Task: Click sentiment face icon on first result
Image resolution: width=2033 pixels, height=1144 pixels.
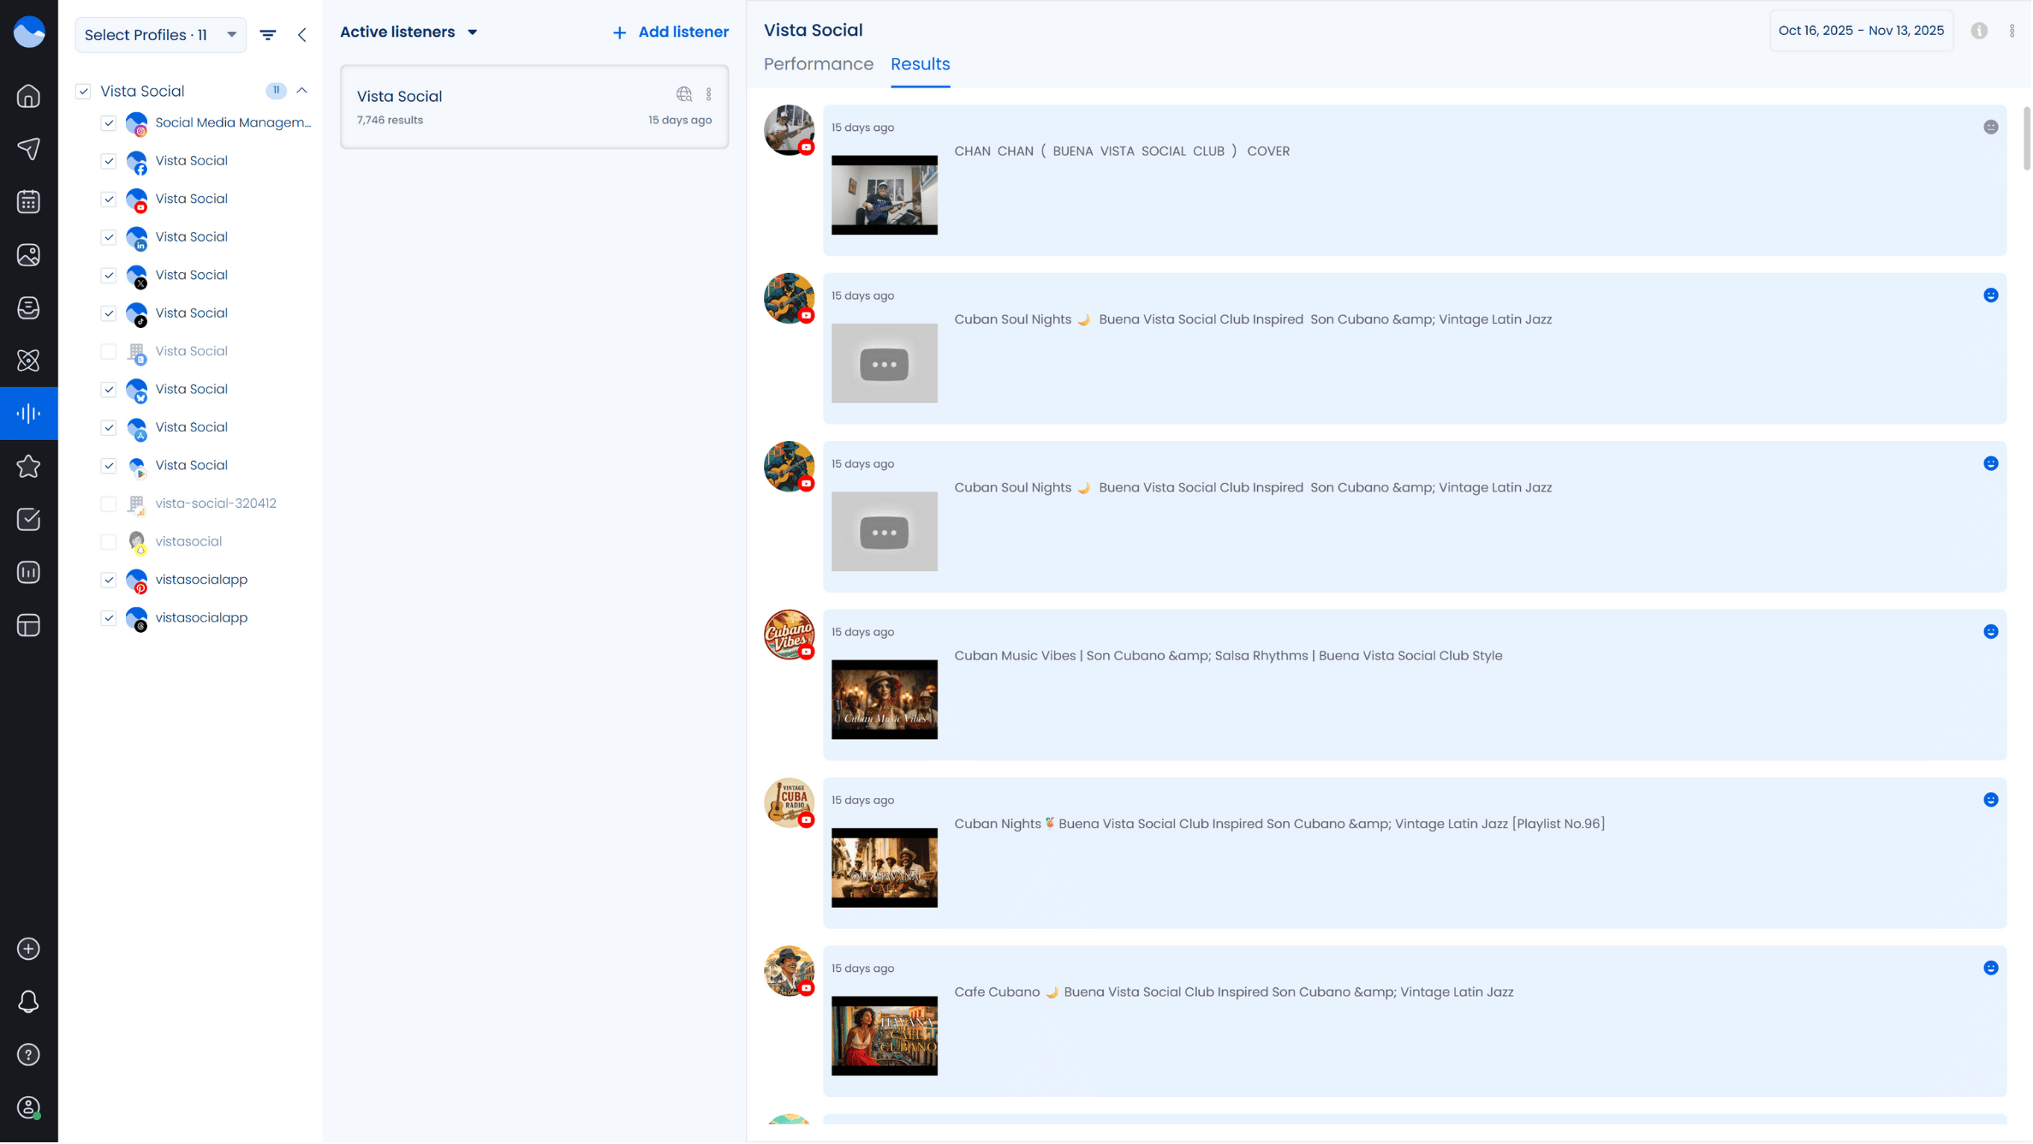Action: pyautogui.click(x=1992, y=128)
